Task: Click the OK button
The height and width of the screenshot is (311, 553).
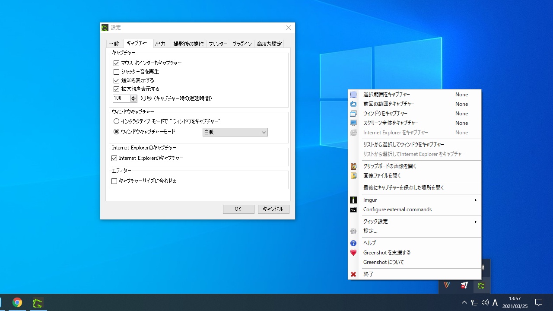Action: click(x=238, y=209)
